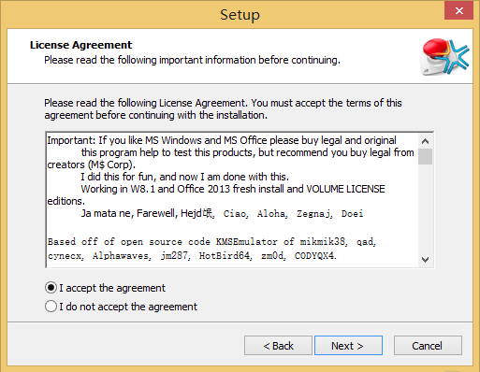Click the 'Ja mata ne, Farewell' license line

tap(222, 213)
